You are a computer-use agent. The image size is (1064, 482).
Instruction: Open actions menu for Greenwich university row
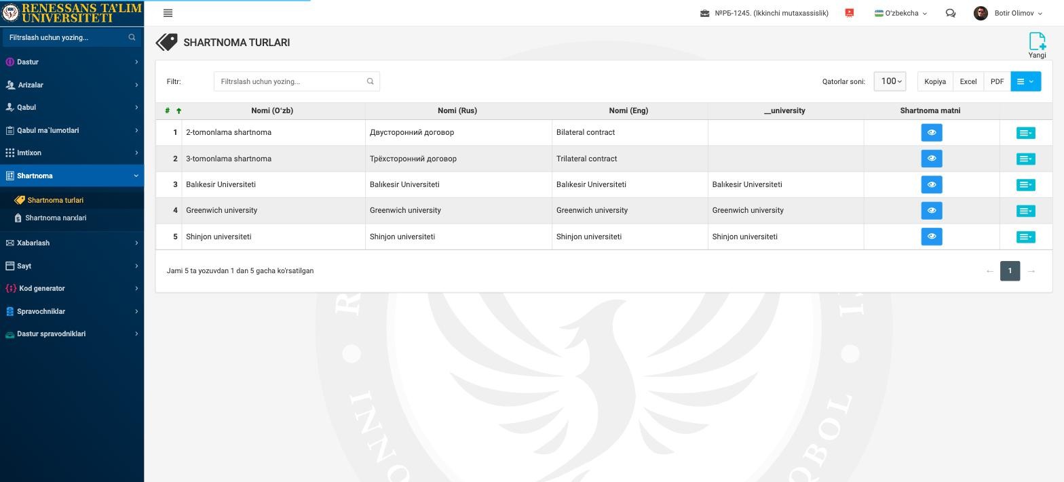(x=1025, y=211)
